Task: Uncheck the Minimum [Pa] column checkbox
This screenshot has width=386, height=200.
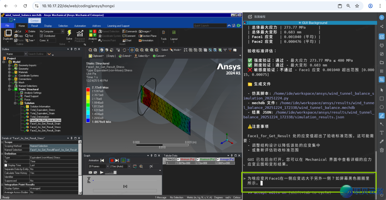Action: 178,159
